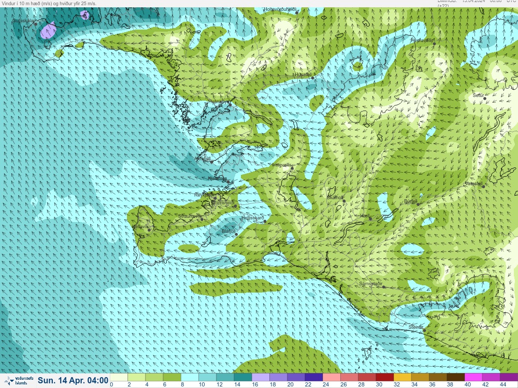Select the 4–6 m/s green legend swatch
Viewport: 518px width, 388px height.
154,378
